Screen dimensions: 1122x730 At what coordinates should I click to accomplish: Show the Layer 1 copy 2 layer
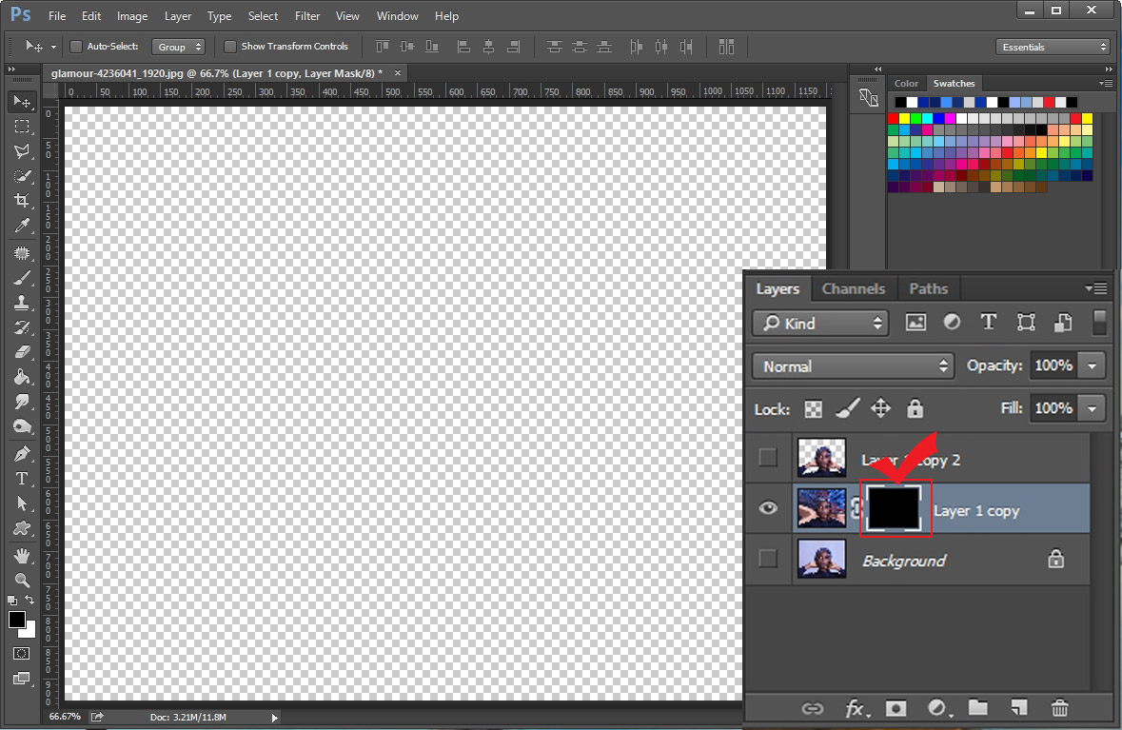coord(768,458)
